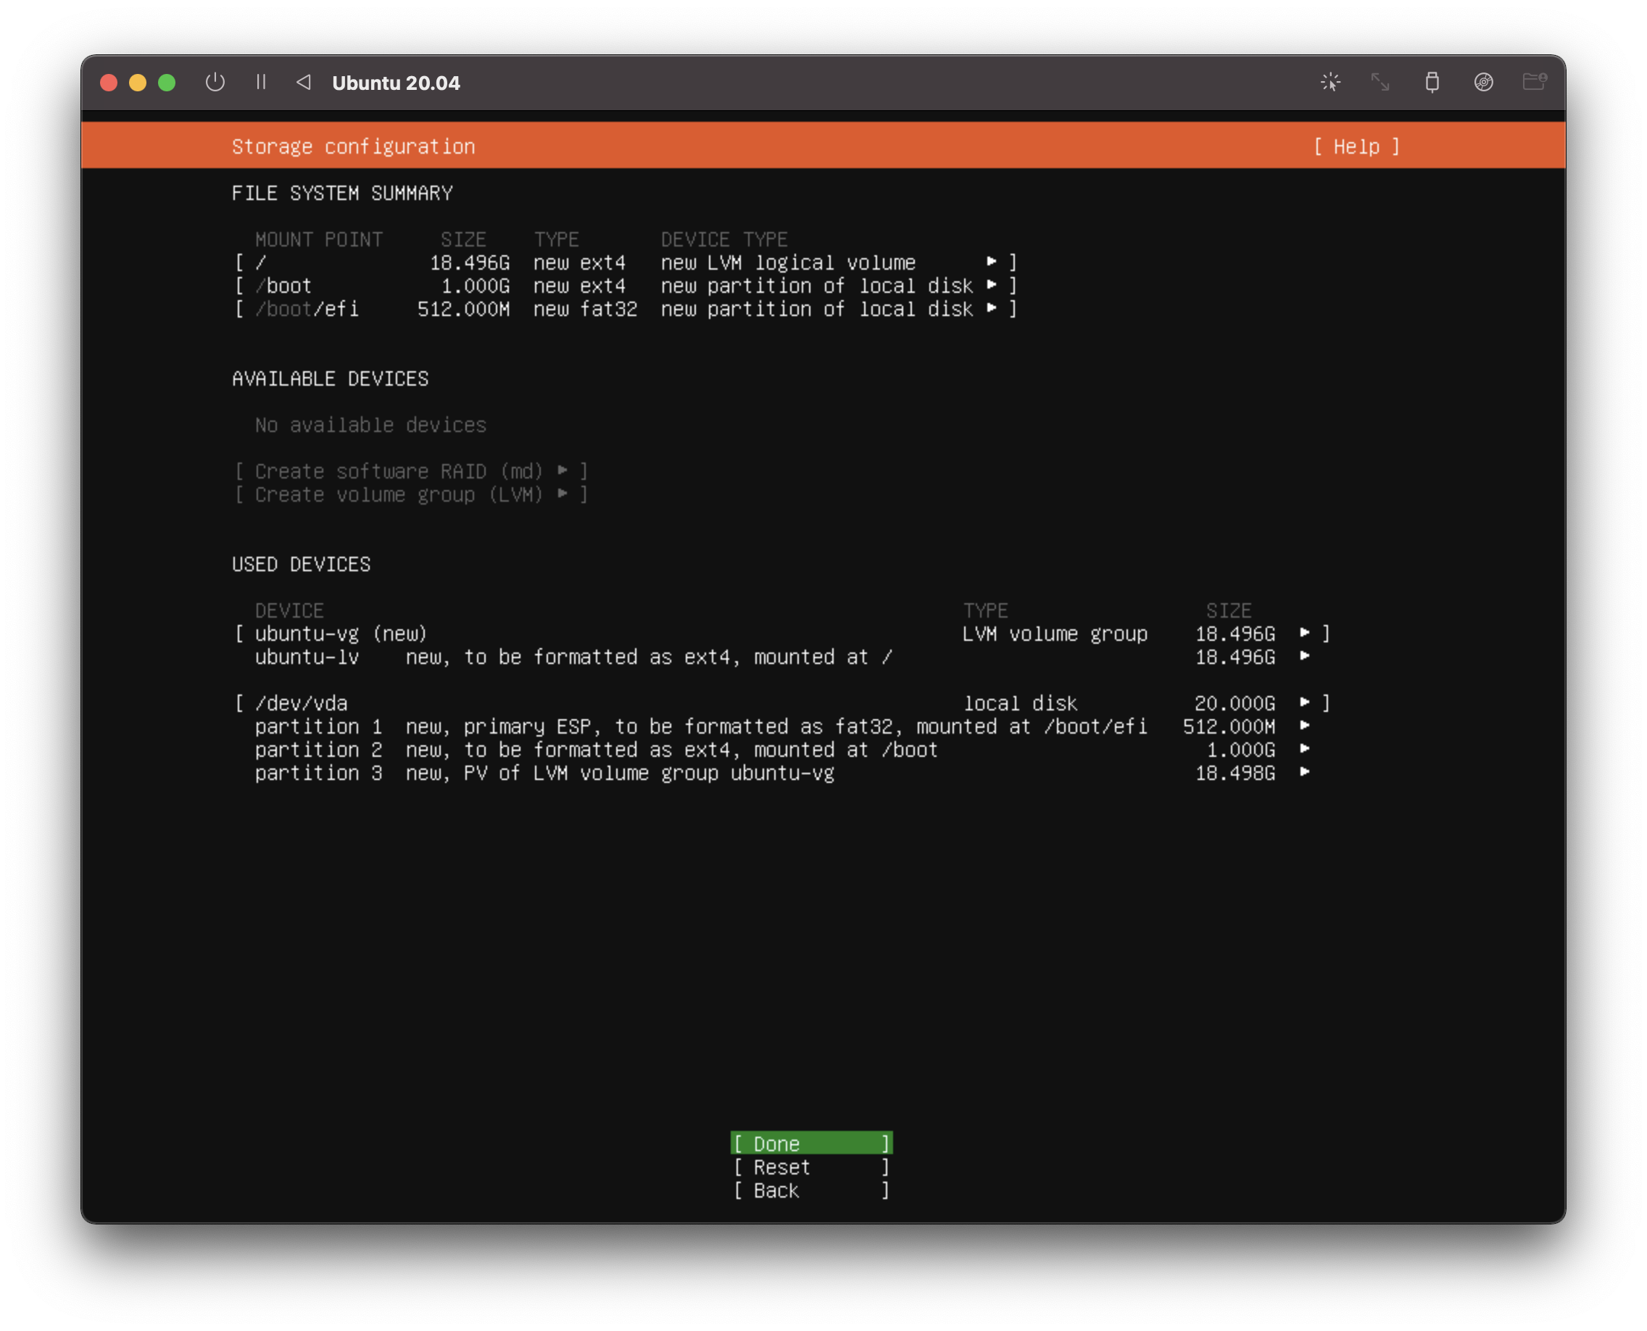
Task: Open the CD/DVD drive image icon
Action: [x=1483, y=82]
